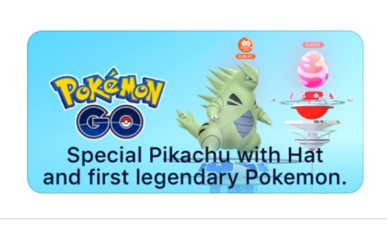The image size is (387, 248).
Task: Click the Pokémon GO banner card
Action: tap(195, 112)
